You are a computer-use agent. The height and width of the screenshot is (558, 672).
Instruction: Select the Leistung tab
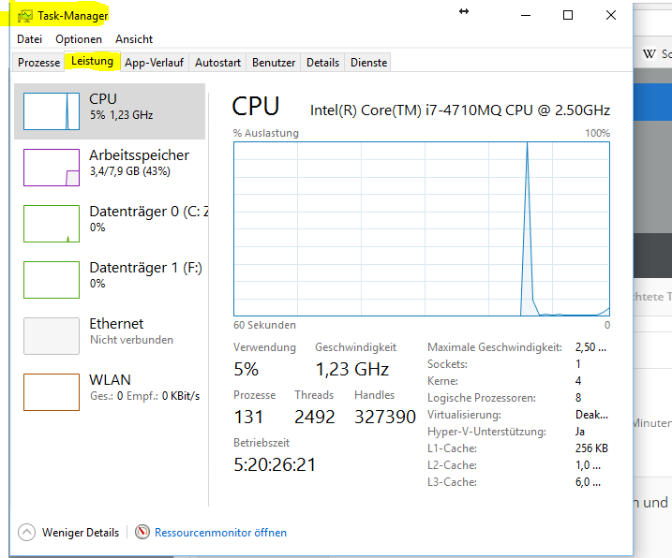[x=92, y=61]
